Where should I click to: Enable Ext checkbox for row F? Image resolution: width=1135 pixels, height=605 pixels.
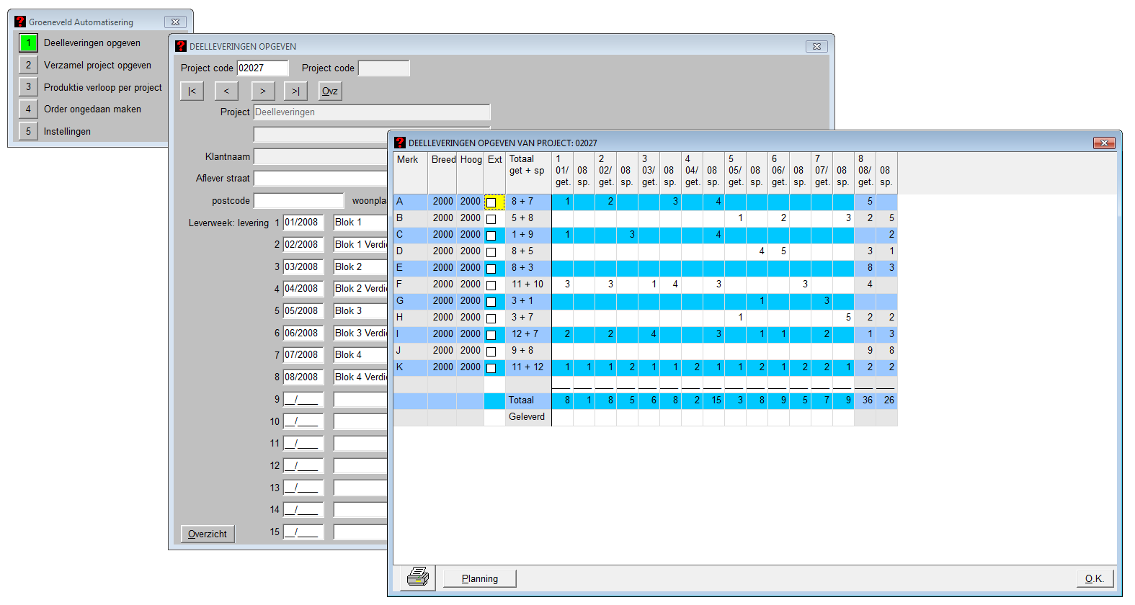pos(491,285)
